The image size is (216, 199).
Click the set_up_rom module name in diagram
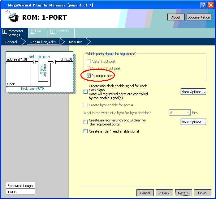[39, 57]
